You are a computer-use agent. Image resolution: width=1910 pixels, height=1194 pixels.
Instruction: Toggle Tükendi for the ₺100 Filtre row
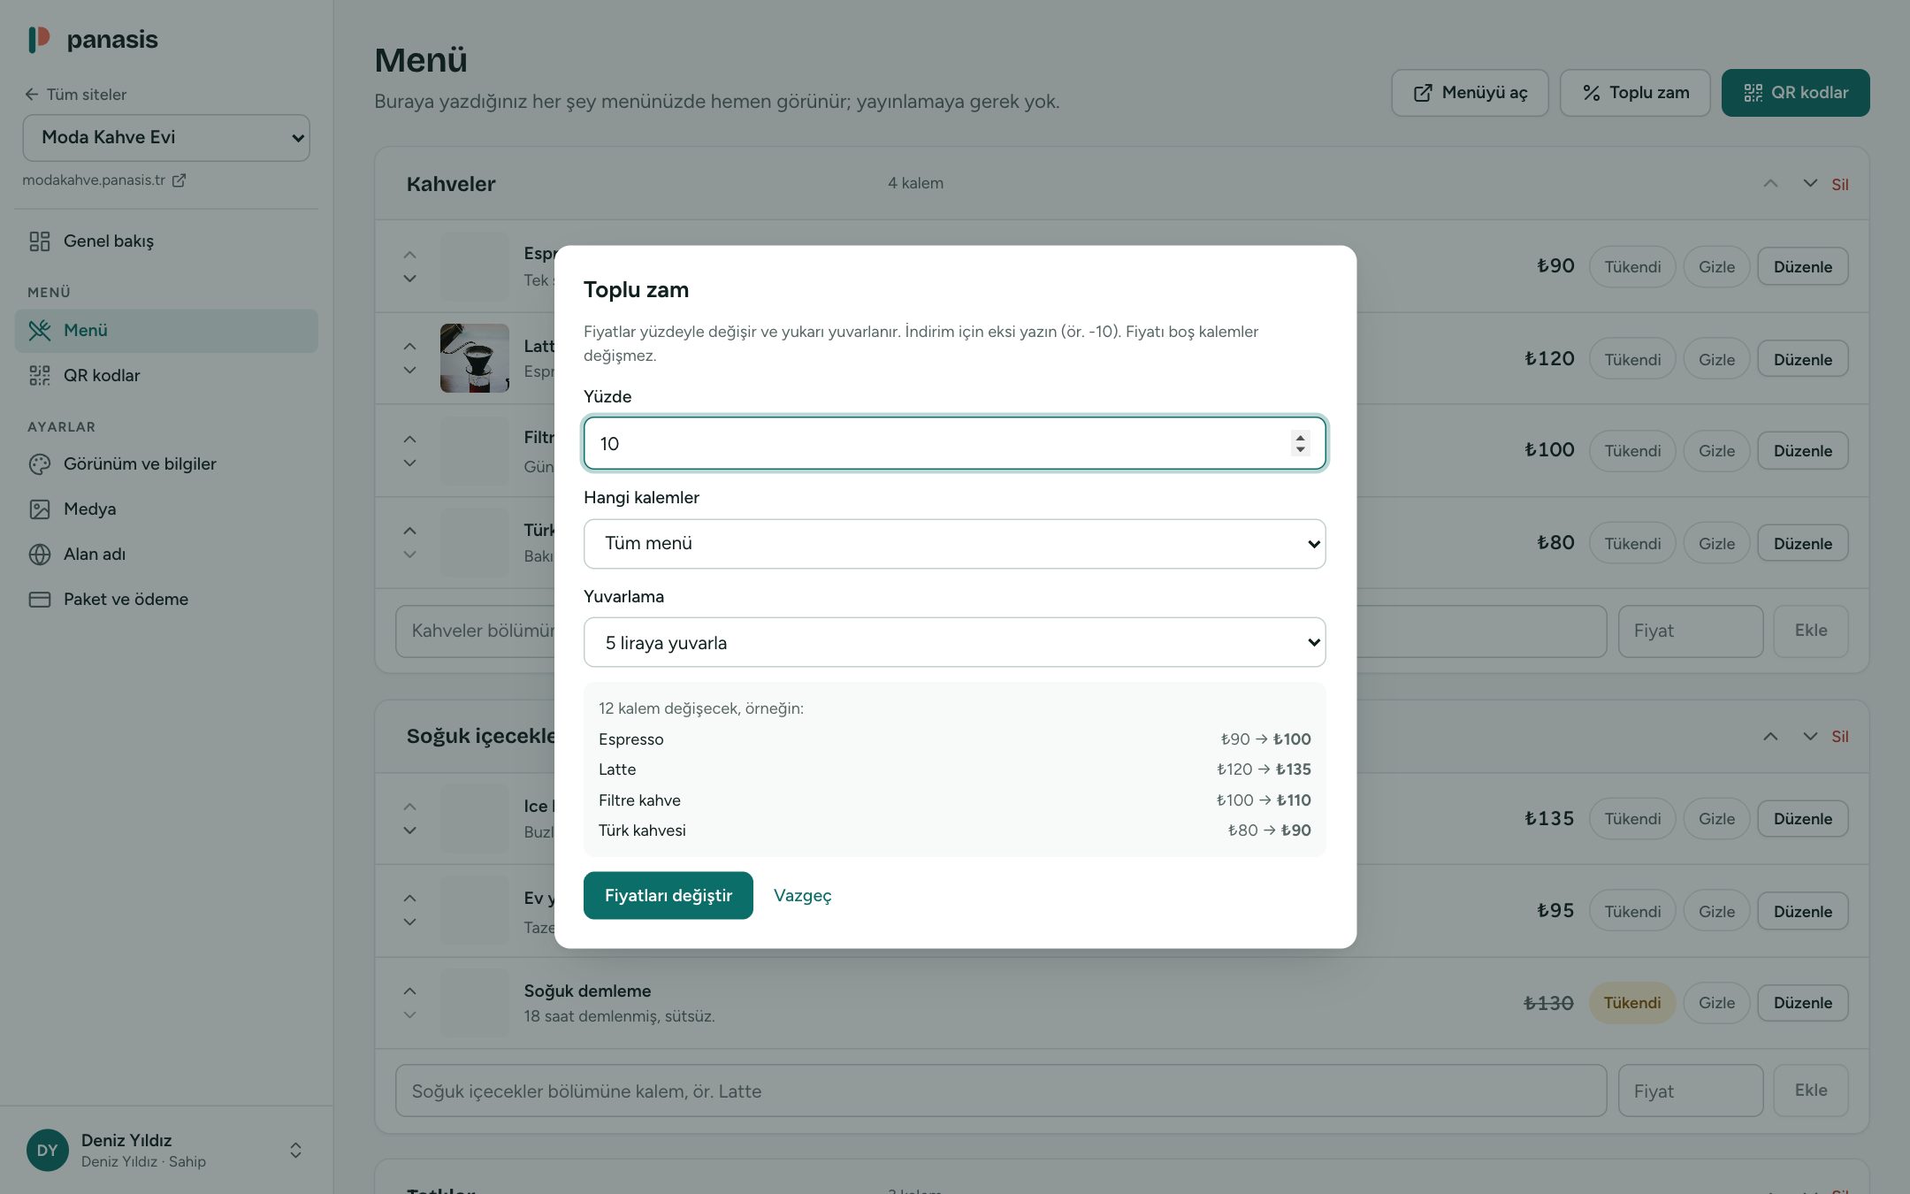[x=1632, y=451]
